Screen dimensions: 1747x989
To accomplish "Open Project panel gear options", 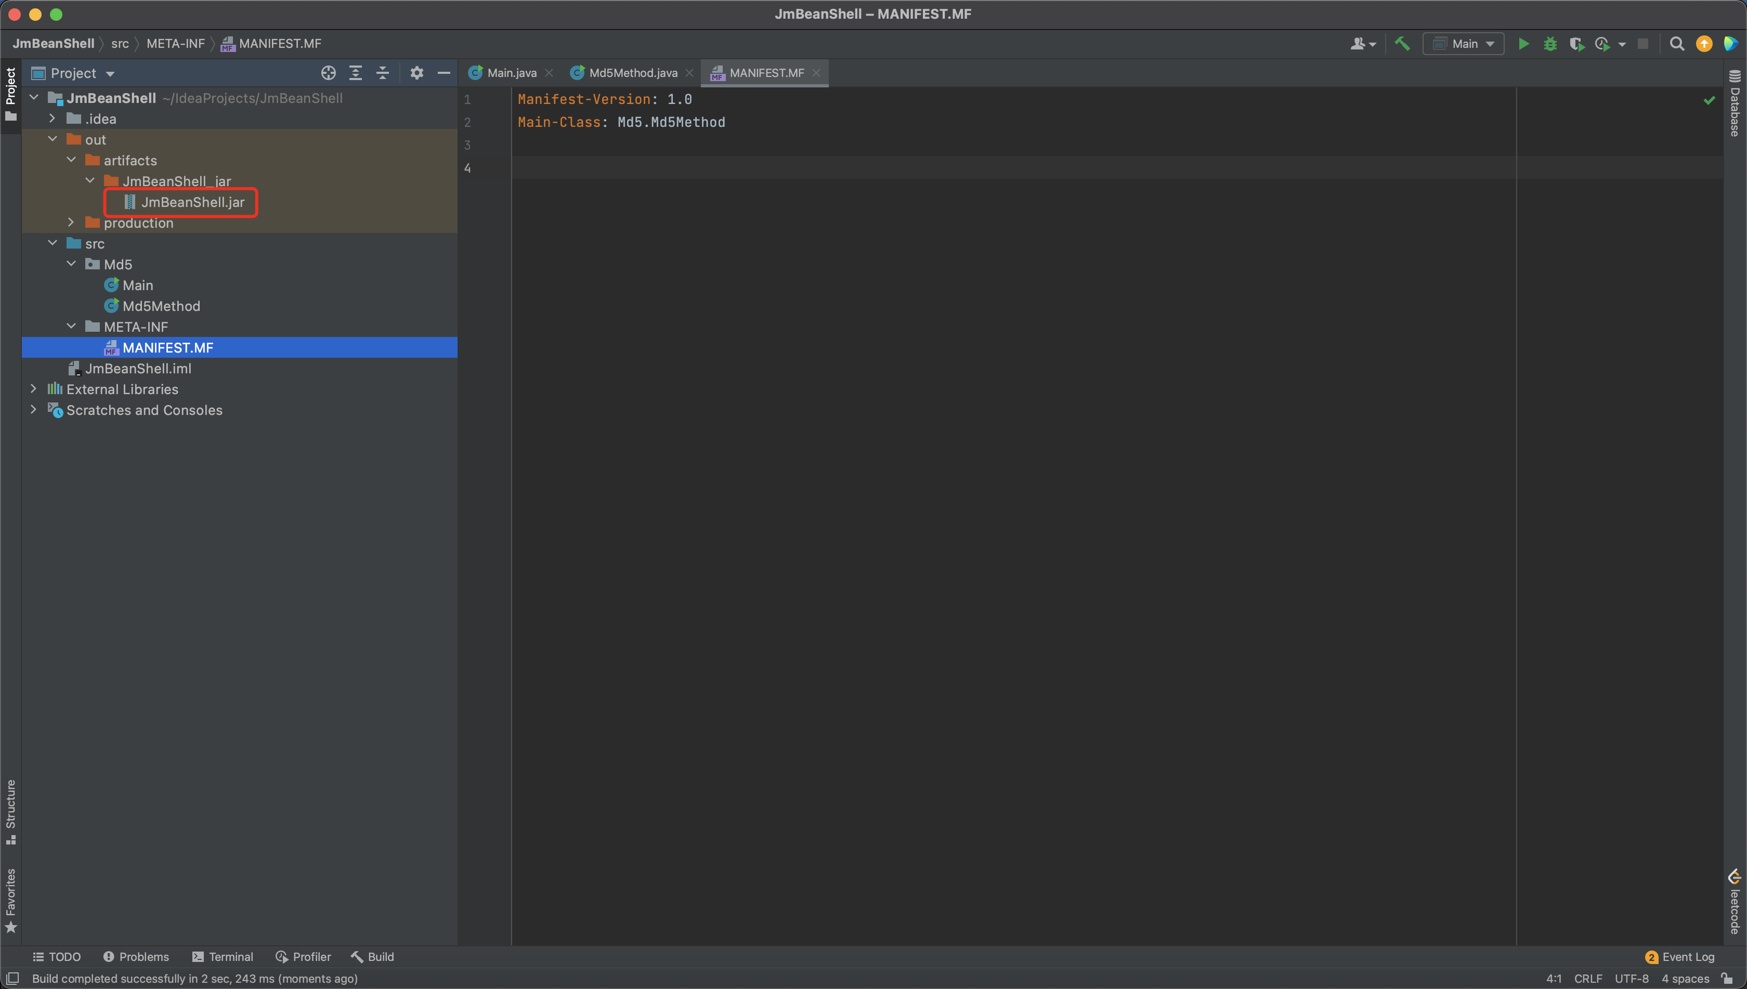I will (x=416, y=73).
